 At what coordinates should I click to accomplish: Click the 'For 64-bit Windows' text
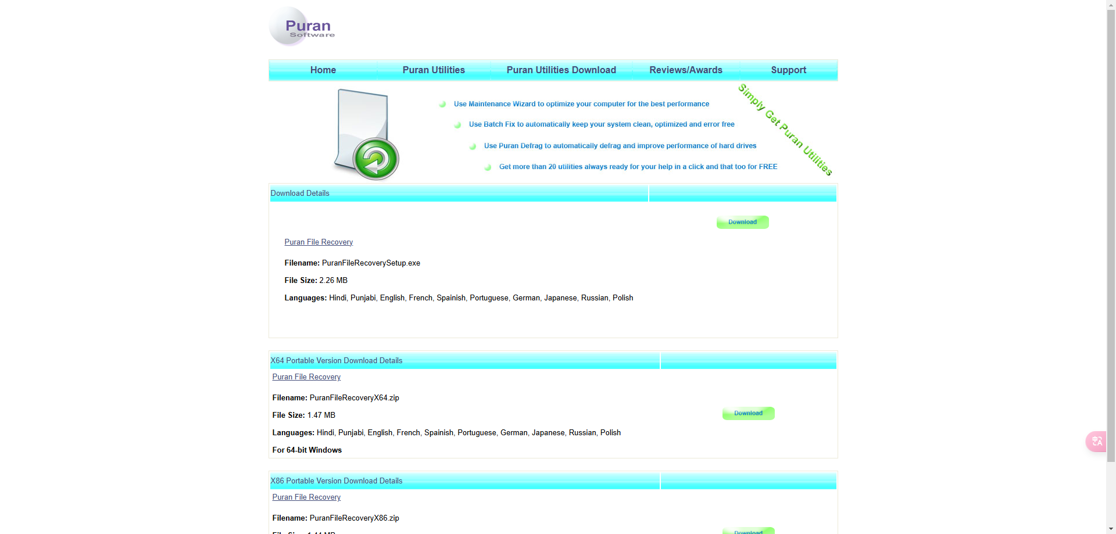tap(307, 450)
